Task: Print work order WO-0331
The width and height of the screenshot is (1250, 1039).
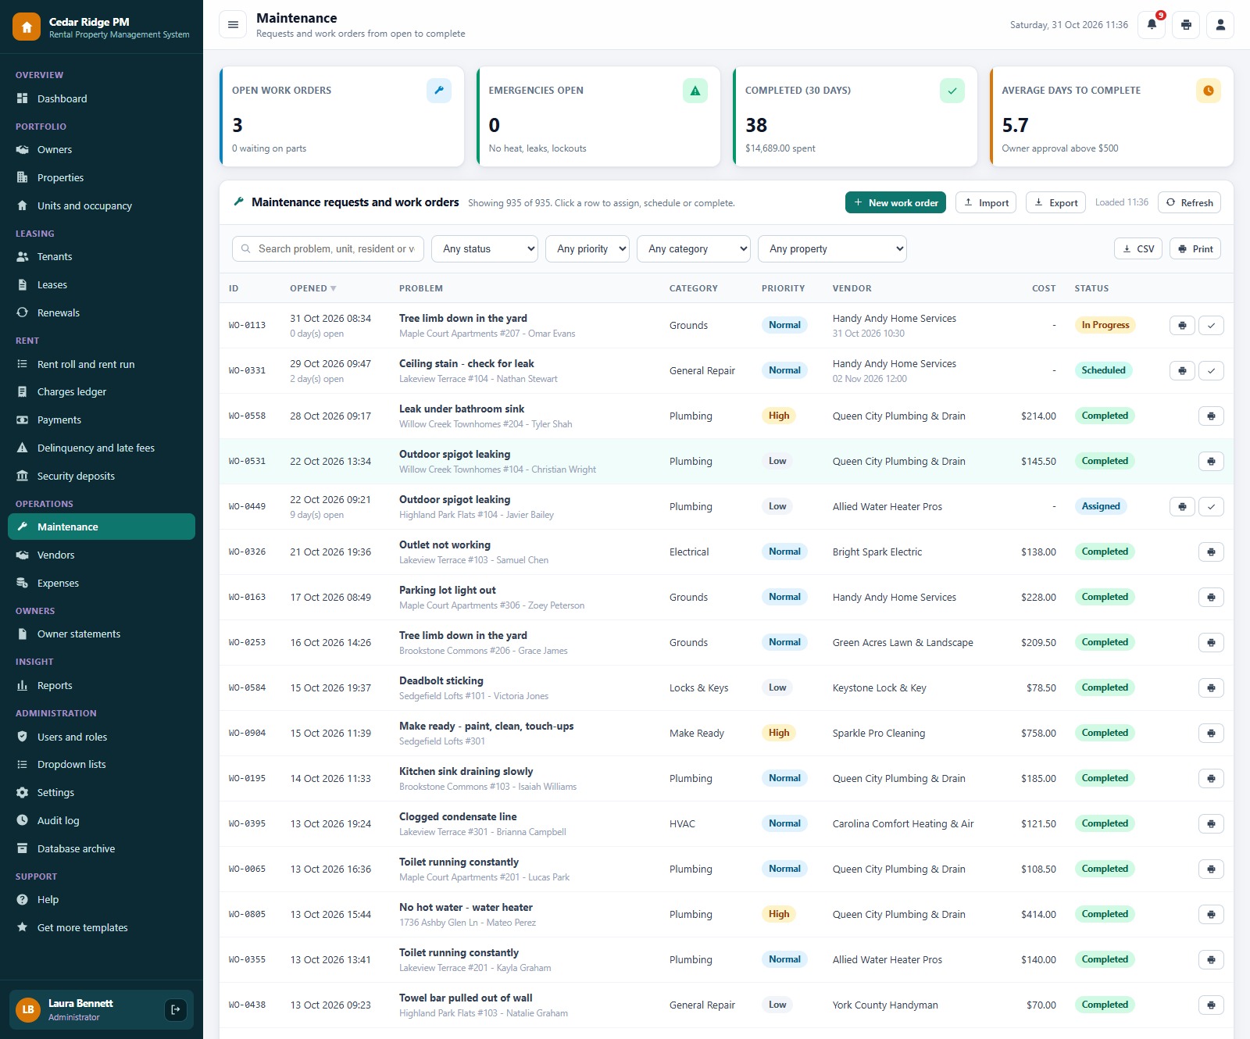Action: click(1182, 371)
